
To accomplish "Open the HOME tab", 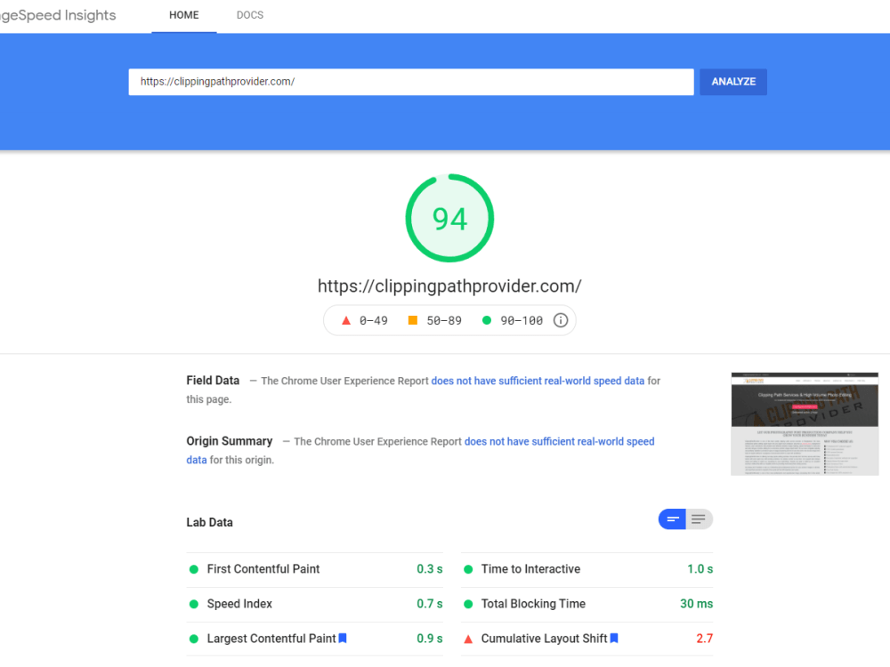I will (184, 15).
